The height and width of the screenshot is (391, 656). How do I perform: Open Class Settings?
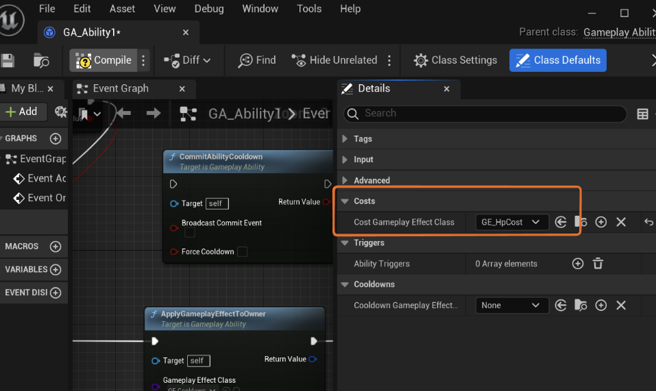point(455,60)
